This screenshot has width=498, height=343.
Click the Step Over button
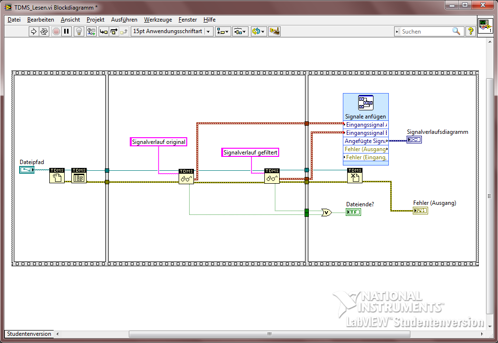[113, 31]
